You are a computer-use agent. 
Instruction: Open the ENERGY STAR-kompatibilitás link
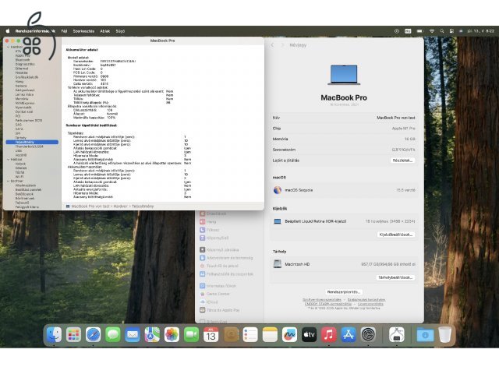328,304
